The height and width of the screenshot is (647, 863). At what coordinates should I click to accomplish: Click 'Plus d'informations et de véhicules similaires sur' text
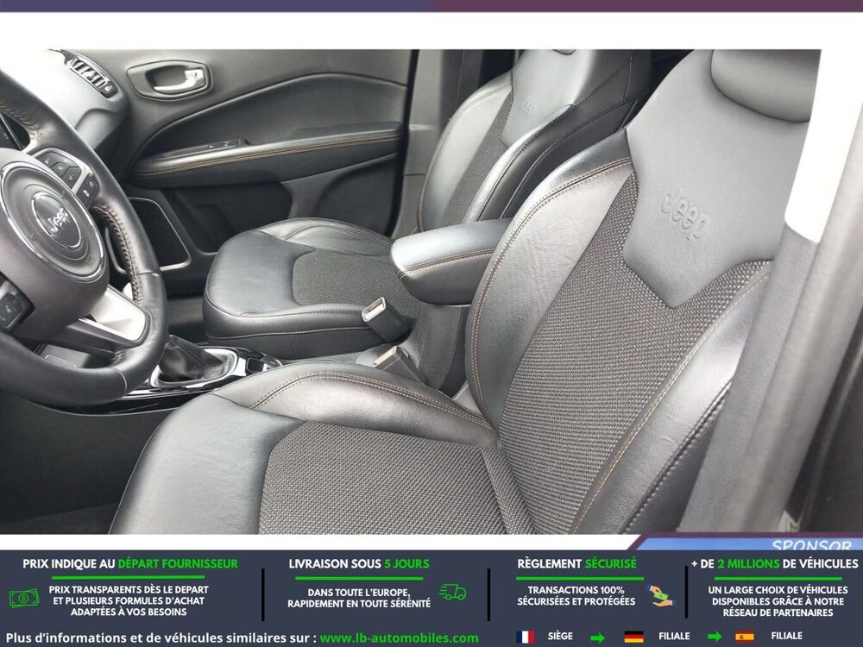click(161, 638)
